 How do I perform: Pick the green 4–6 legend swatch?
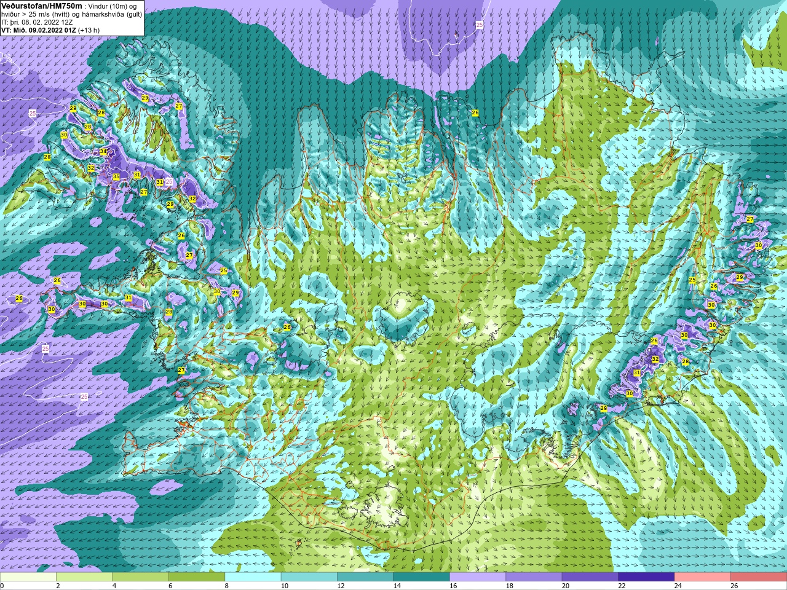140,577
